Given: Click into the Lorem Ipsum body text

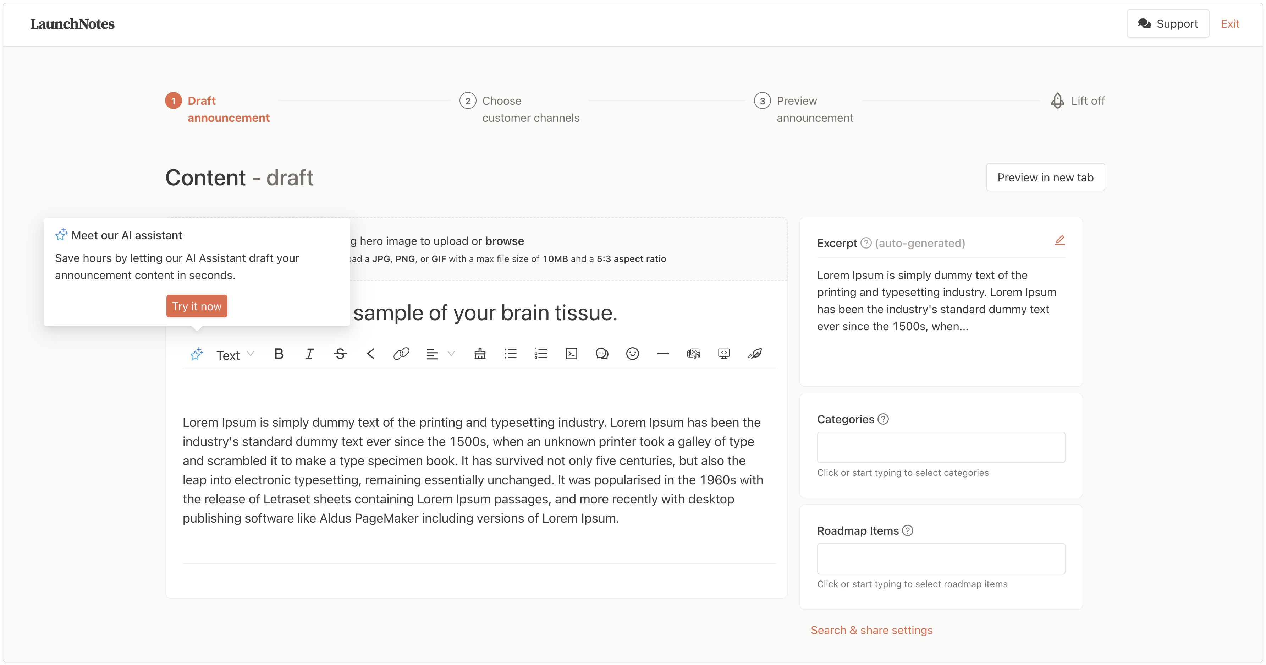Looking at the screenshot, I should click(473, 470).
